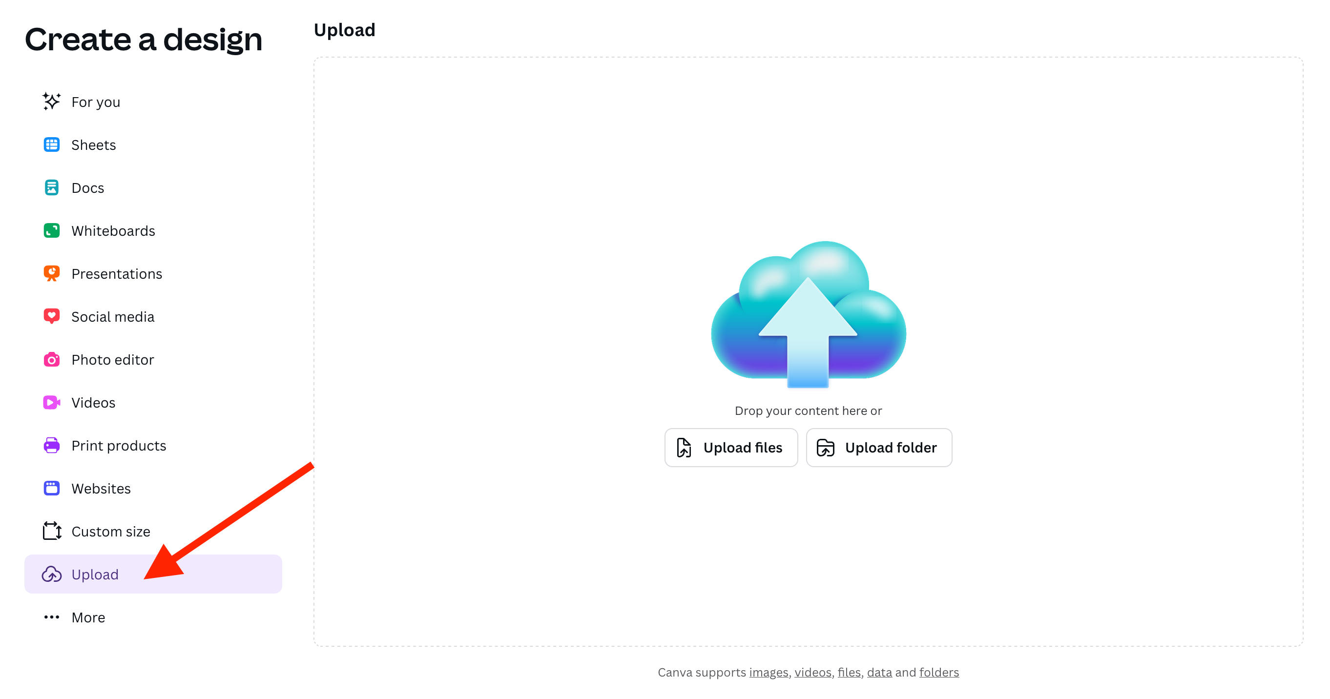Open the Whiteboards green icon

[51, 230]
